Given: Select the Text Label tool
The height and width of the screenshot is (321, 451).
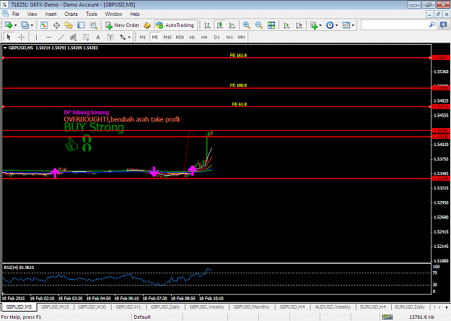Looking at the screenshot, I should 110,37.
